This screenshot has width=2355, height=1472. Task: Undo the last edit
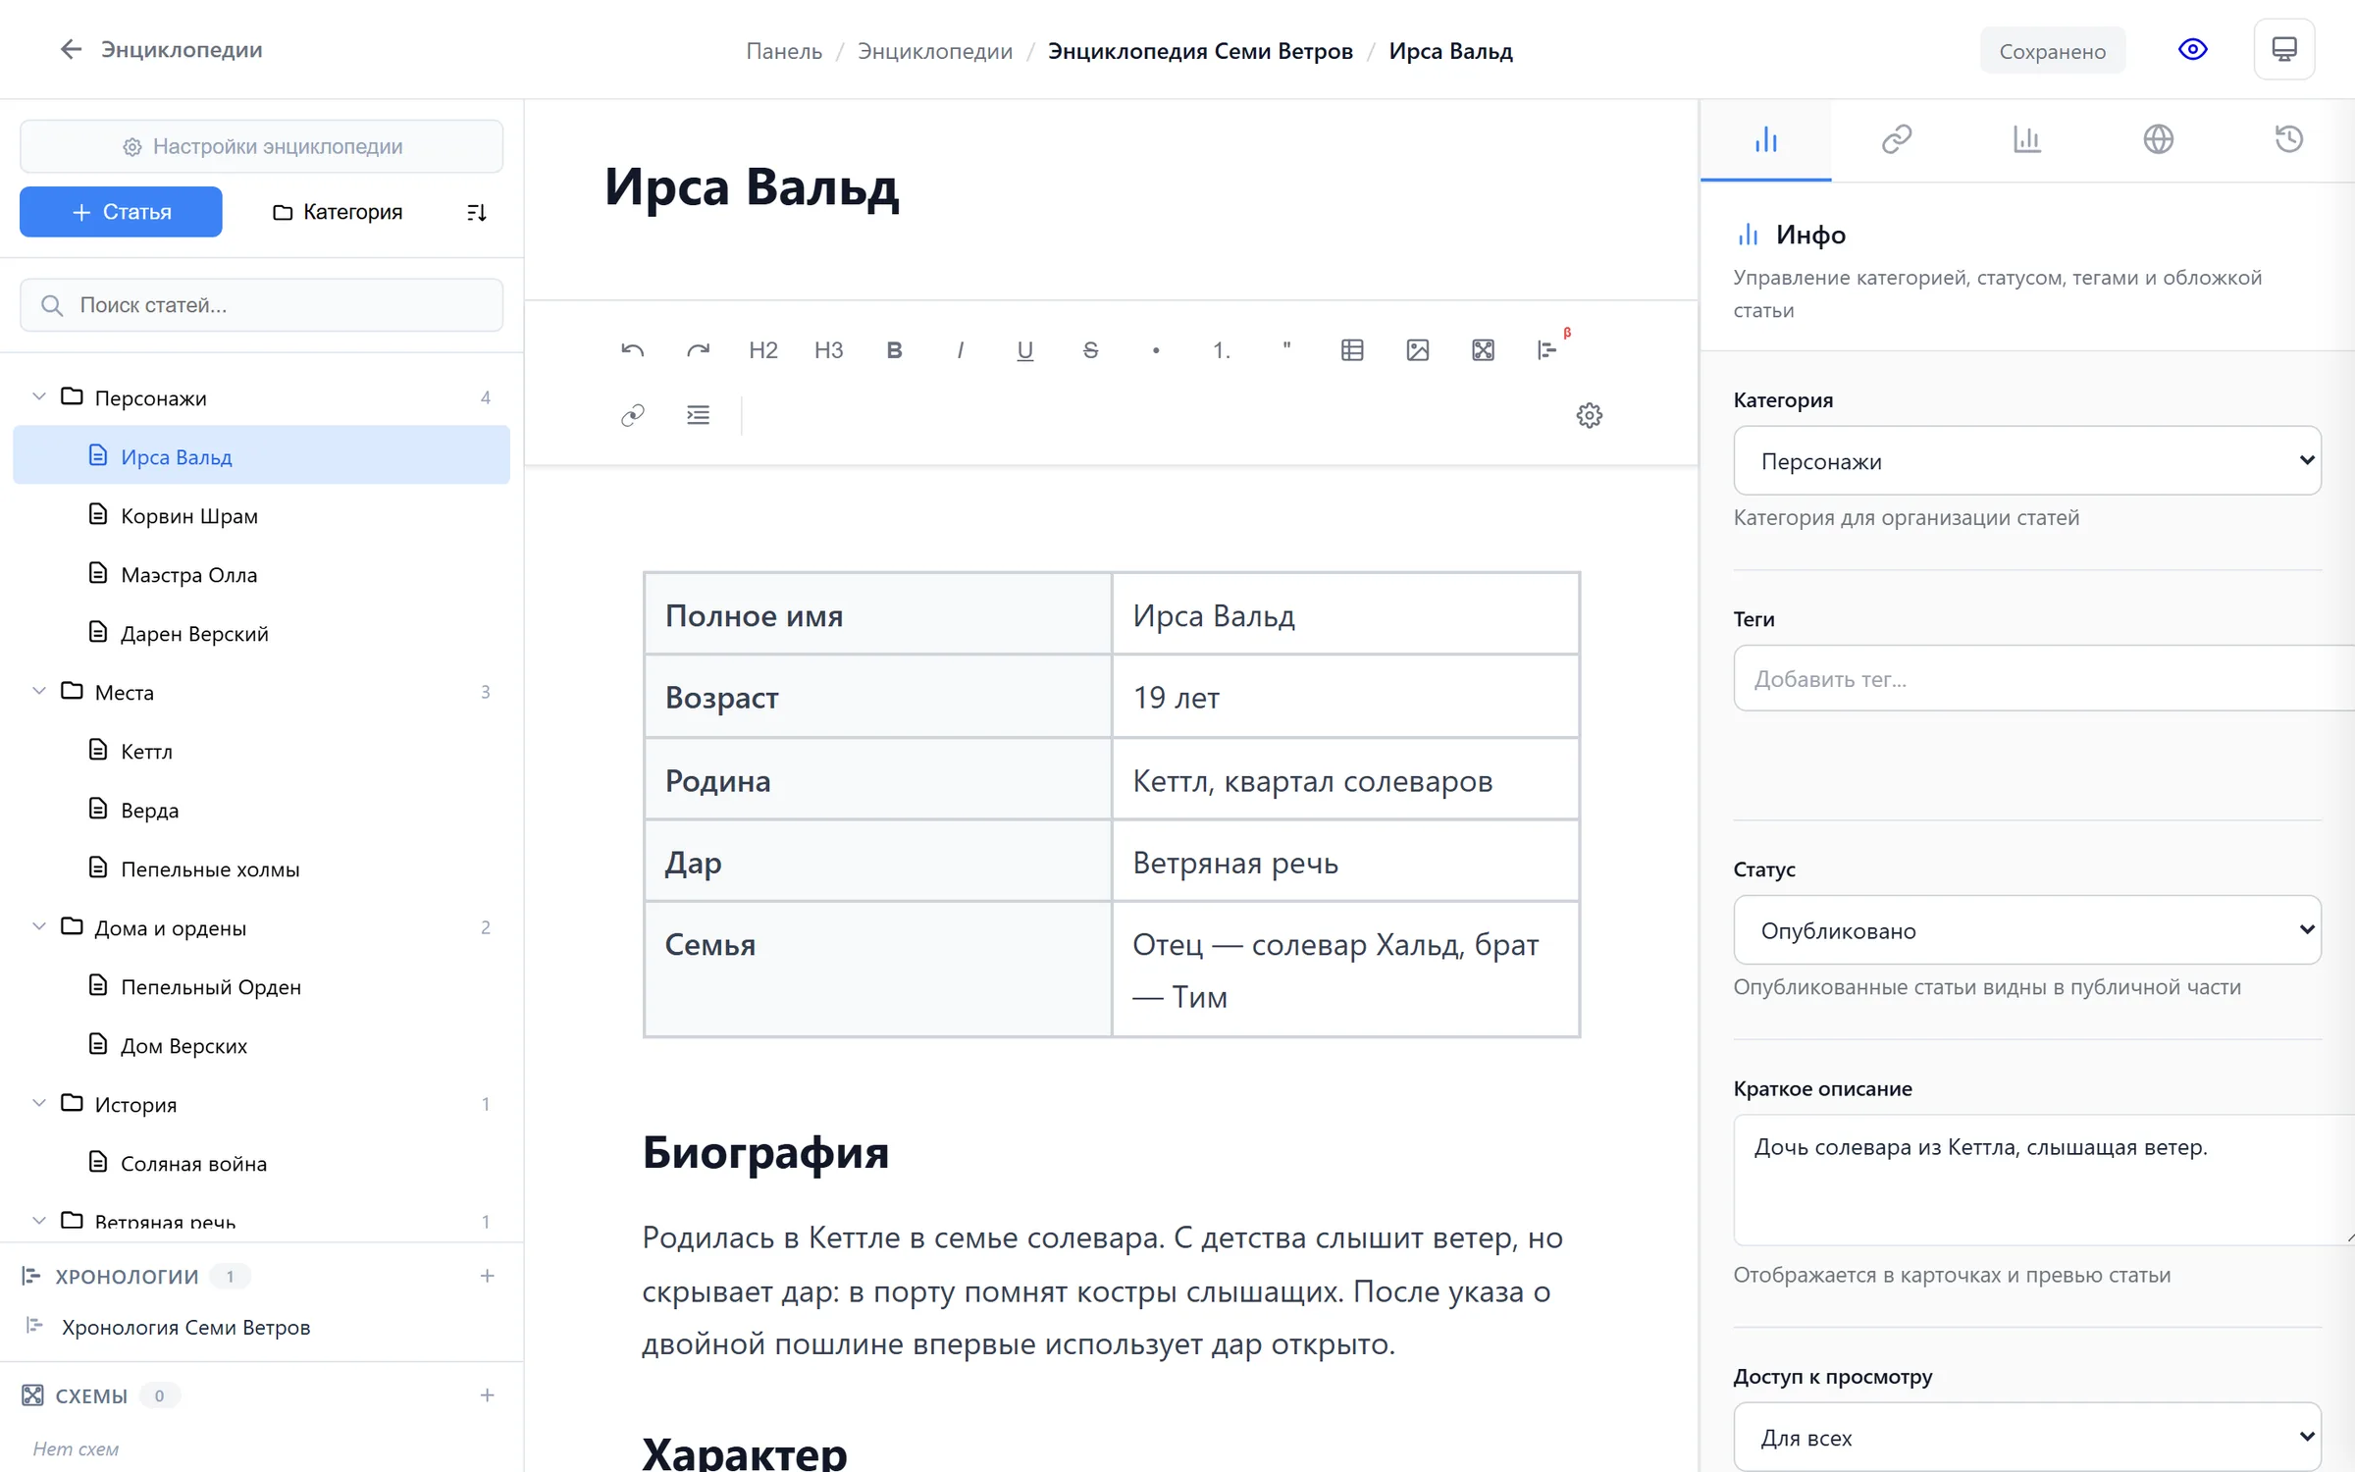click(632, 350)
